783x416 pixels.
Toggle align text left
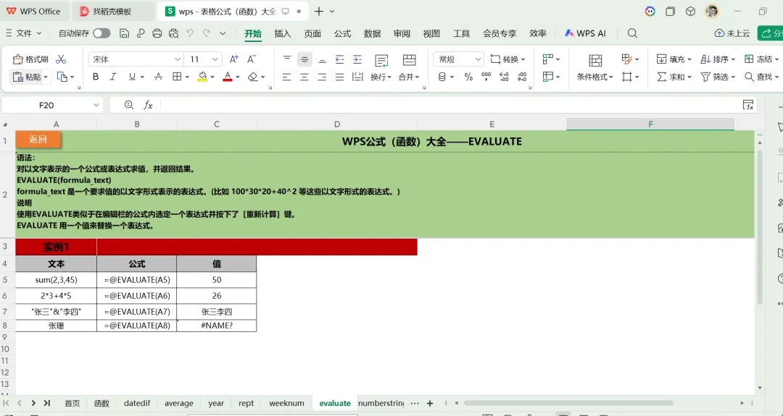(x=286, y=77)
